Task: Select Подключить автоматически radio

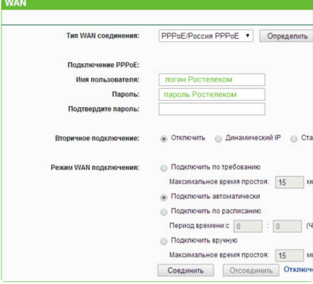Action: coord(163,197)
